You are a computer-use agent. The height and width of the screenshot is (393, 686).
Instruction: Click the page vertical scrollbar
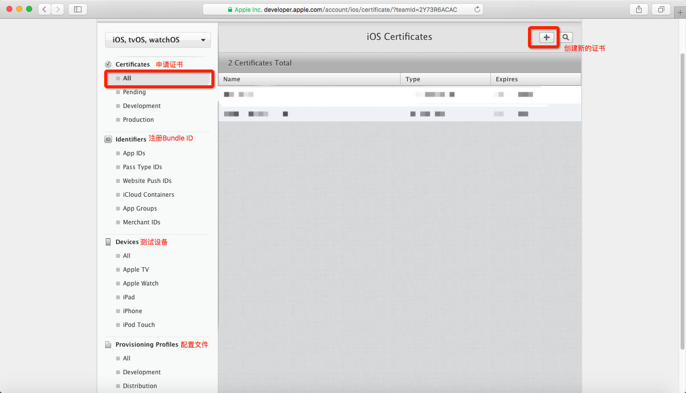tap(683, 197)
